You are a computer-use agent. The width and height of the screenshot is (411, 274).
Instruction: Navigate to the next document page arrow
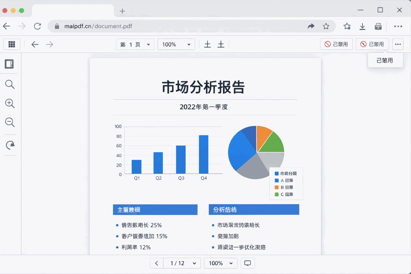(50, 44)
